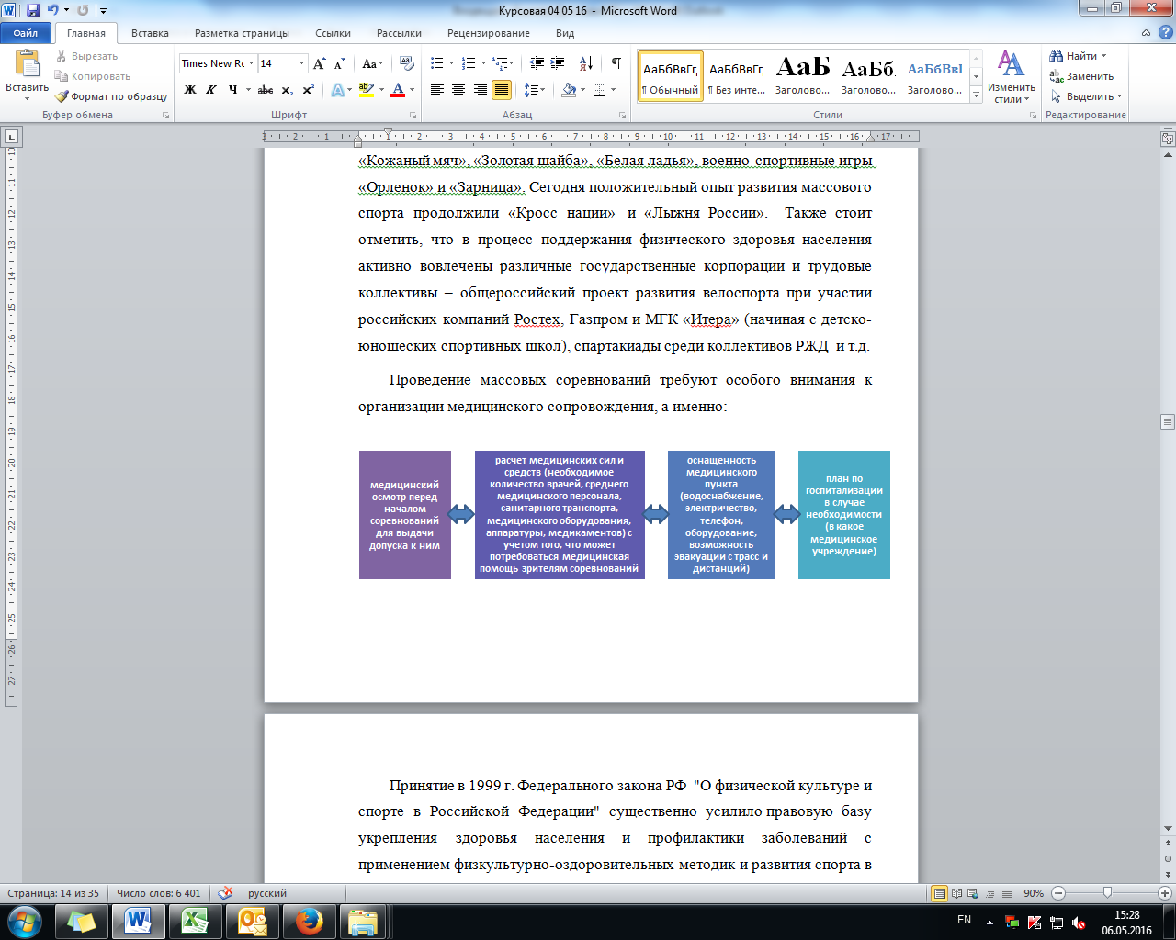Screen dimensions: 1176x940
Task: Switch to the Рассылки tab
Action: pyautogui.click(x=399, y=33)
